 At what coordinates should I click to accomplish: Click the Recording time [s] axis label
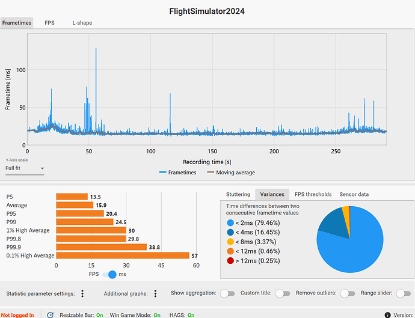207,162
